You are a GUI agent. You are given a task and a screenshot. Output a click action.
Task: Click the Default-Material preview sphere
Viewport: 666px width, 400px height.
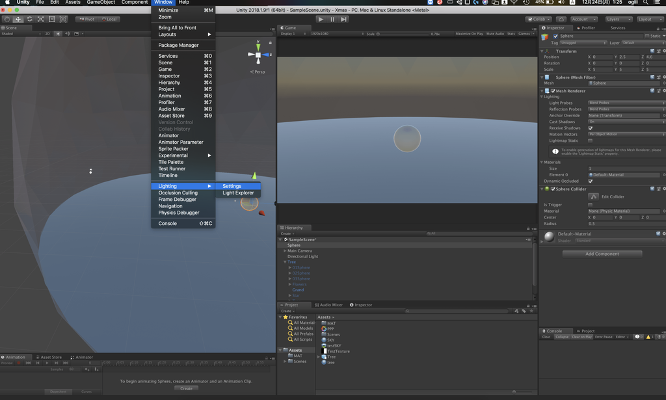[549, 237]
